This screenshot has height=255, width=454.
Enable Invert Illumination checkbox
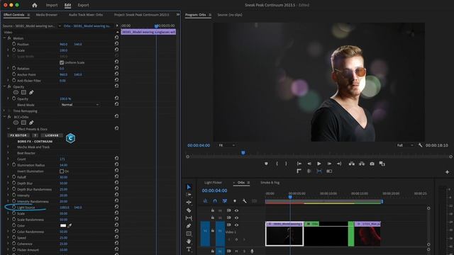tap(62, 171)
